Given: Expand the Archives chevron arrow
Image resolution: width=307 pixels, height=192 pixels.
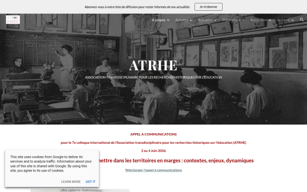Looking at the screenshot, I should 292,20.
